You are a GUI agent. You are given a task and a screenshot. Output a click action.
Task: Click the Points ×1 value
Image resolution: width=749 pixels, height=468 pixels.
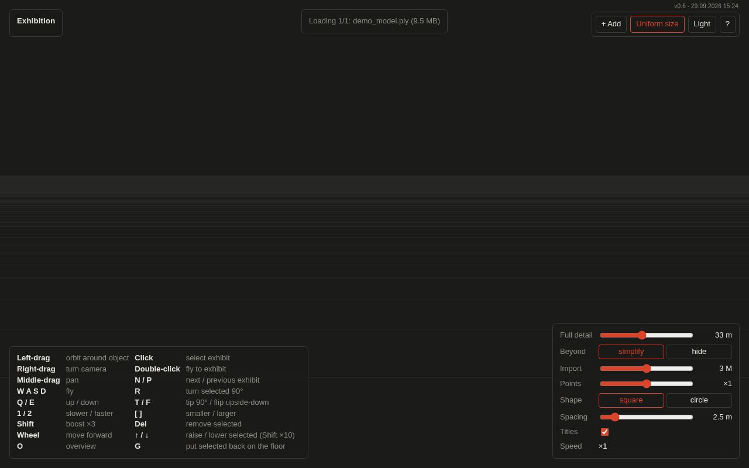pos(727,384)
